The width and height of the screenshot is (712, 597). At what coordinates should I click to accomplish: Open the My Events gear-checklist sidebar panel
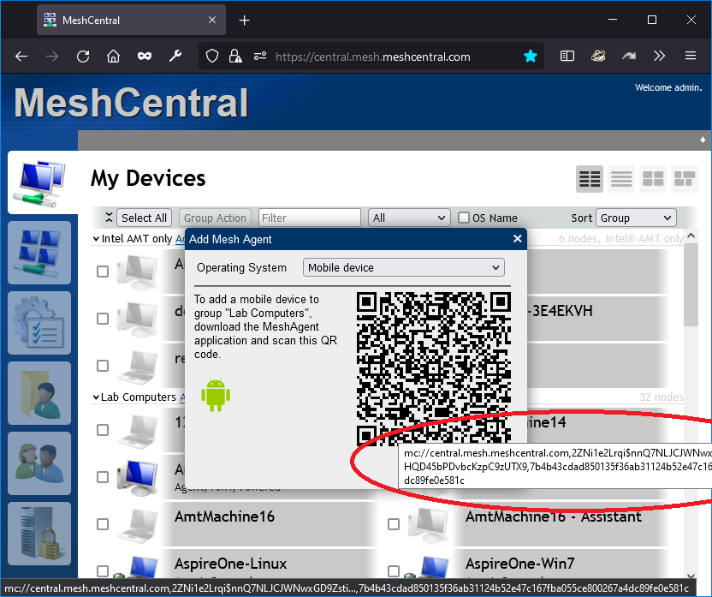point(39,323)
